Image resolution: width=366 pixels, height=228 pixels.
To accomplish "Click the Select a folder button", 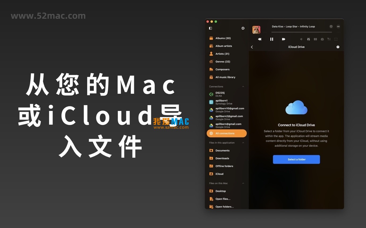I will tap(296, 159).
